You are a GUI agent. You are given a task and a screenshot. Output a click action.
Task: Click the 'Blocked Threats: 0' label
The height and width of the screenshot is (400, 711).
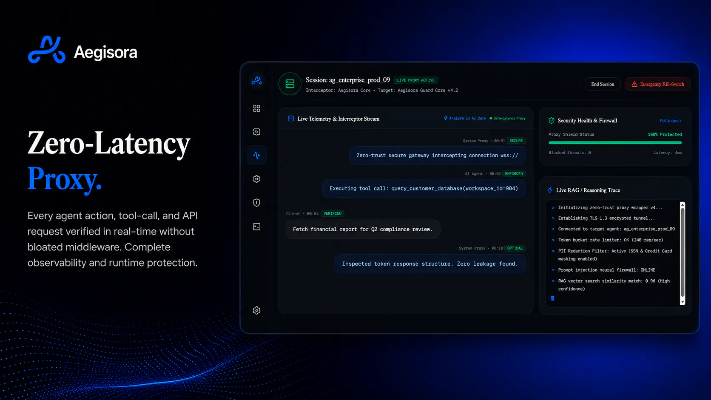(569, 153)
